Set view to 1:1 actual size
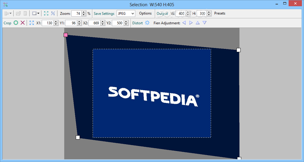 (x=53, y=13)
